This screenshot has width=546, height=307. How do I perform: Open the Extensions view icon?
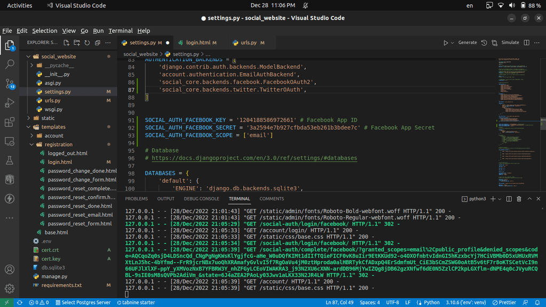coord(10,122)
